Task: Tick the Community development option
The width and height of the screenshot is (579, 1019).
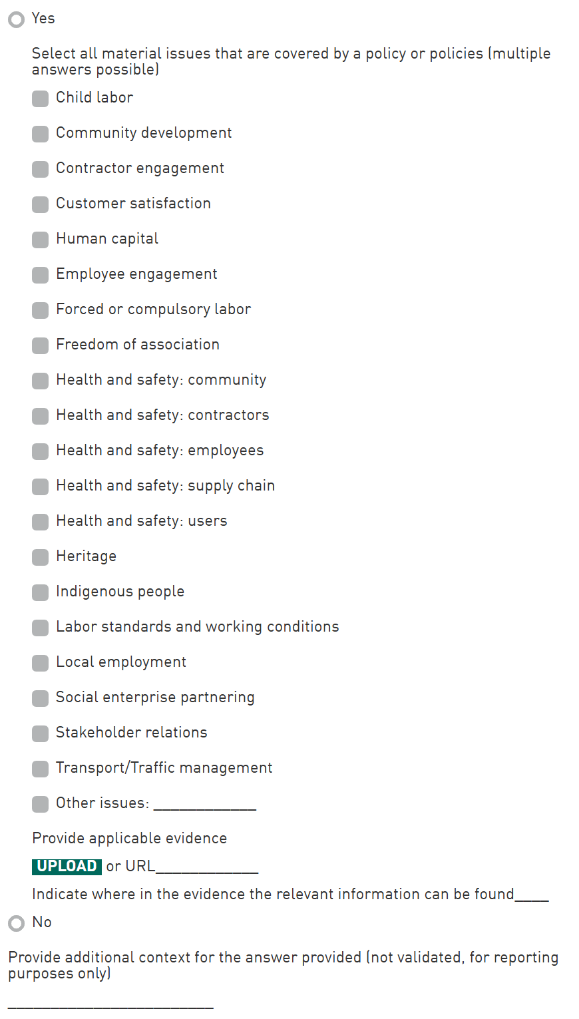Action: [x=41, y=134]
